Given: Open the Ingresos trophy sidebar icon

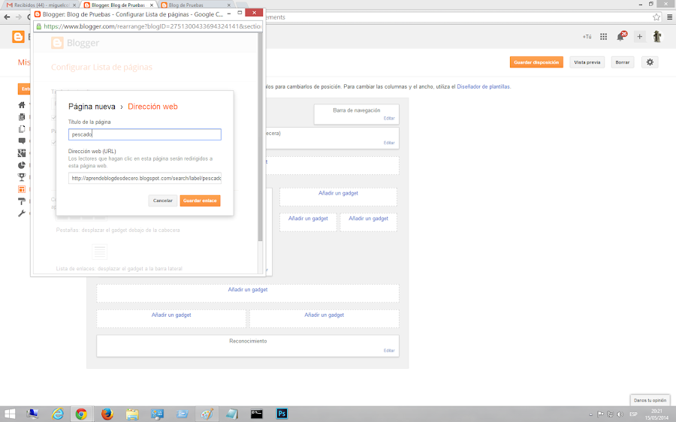Looking at the screenshot, I should pyautogui.click(x=22, y=176).
